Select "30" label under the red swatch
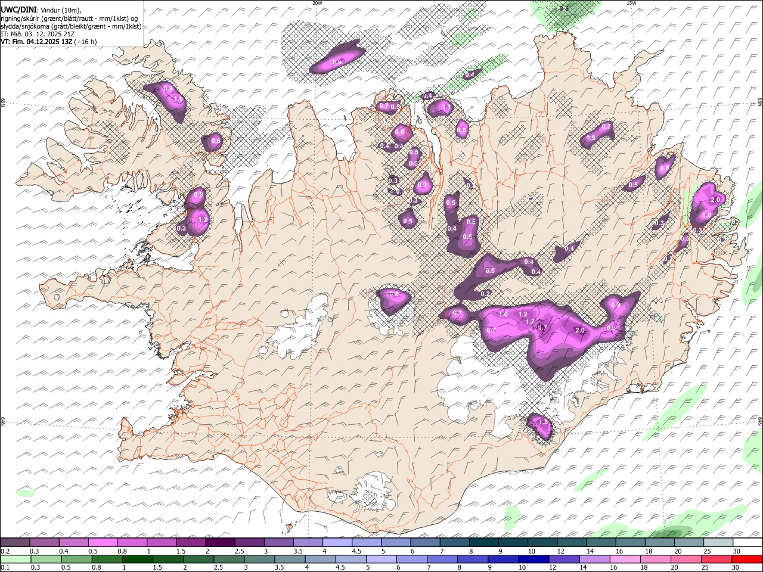This screenshot has width=763, height=572. click(736, 568)
